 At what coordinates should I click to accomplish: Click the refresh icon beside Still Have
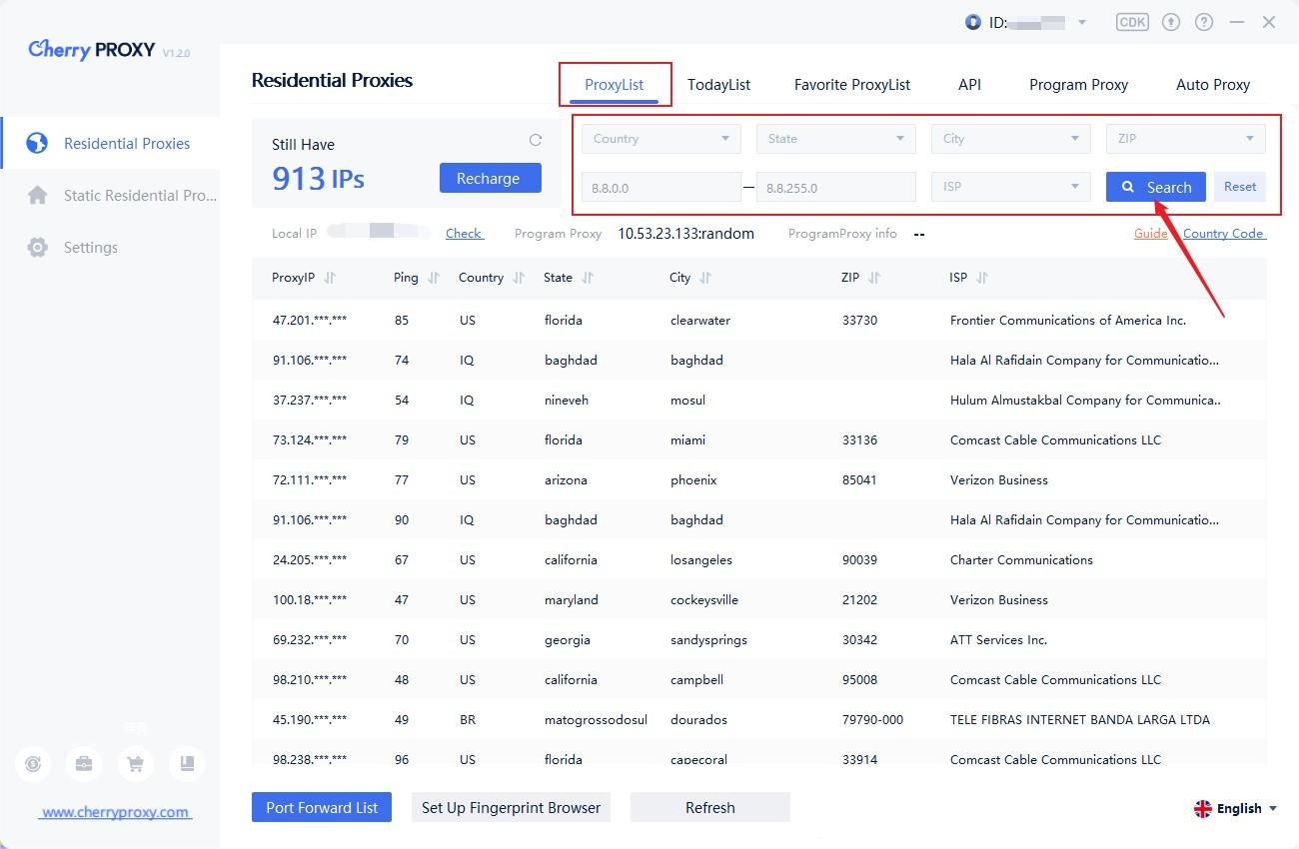[536, 141]
